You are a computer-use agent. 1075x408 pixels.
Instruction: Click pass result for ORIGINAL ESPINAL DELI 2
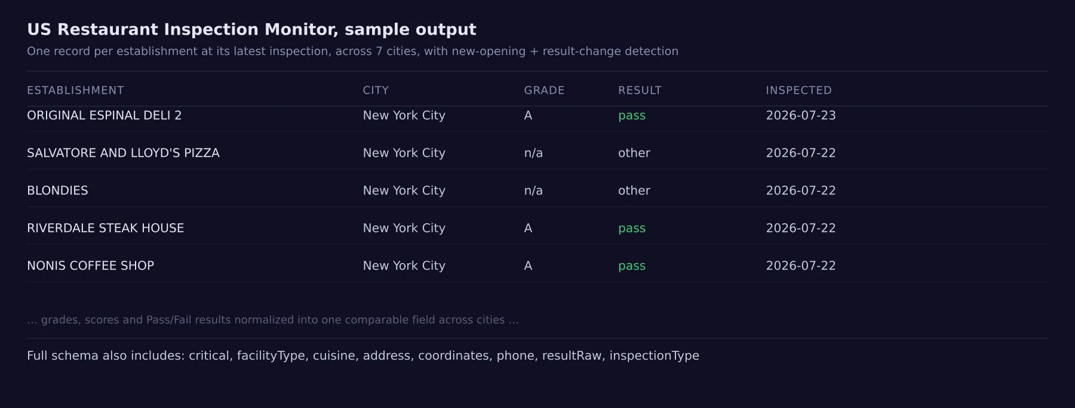point(632,116)
